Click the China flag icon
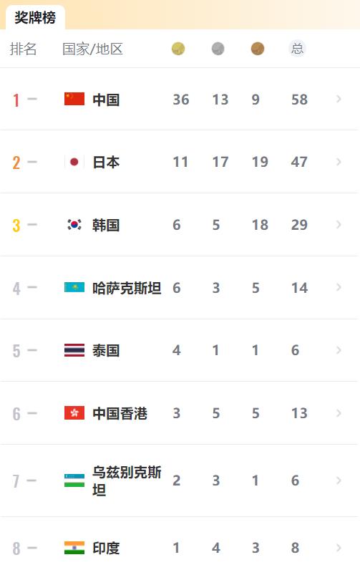Image resolution: width=360 pixels, height=575 pixels. (74, 99)
